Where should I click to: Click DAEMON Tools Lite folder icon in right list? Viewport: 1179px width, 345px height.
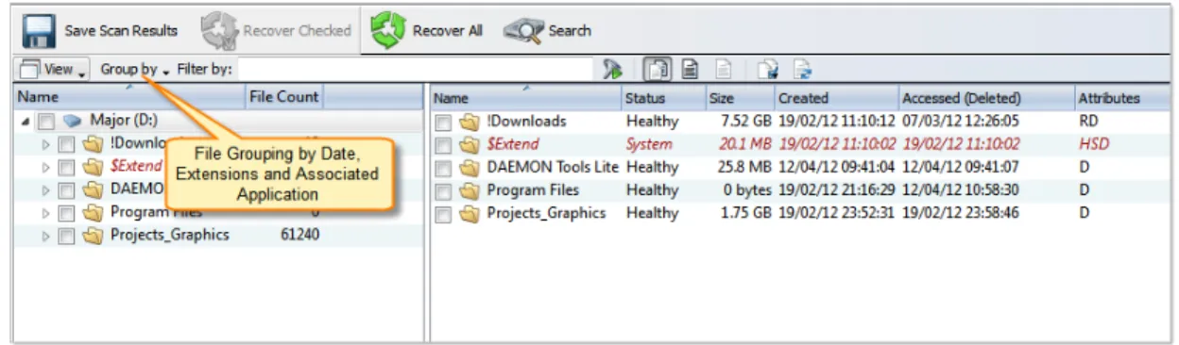click(x=470, y=168)
